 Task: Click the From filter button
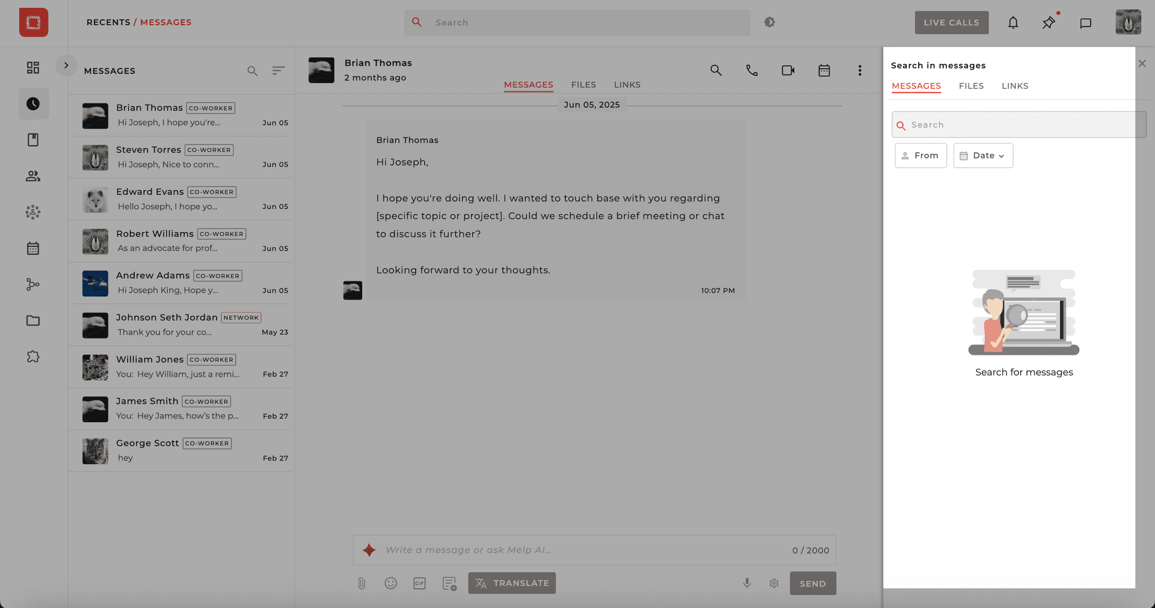pyautogui.click(x=920, y=156)
